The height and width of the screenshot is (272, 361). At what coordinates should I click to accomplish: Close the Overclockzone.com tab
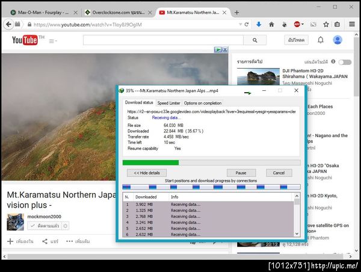pyautogui.click(x=150, y=13)
